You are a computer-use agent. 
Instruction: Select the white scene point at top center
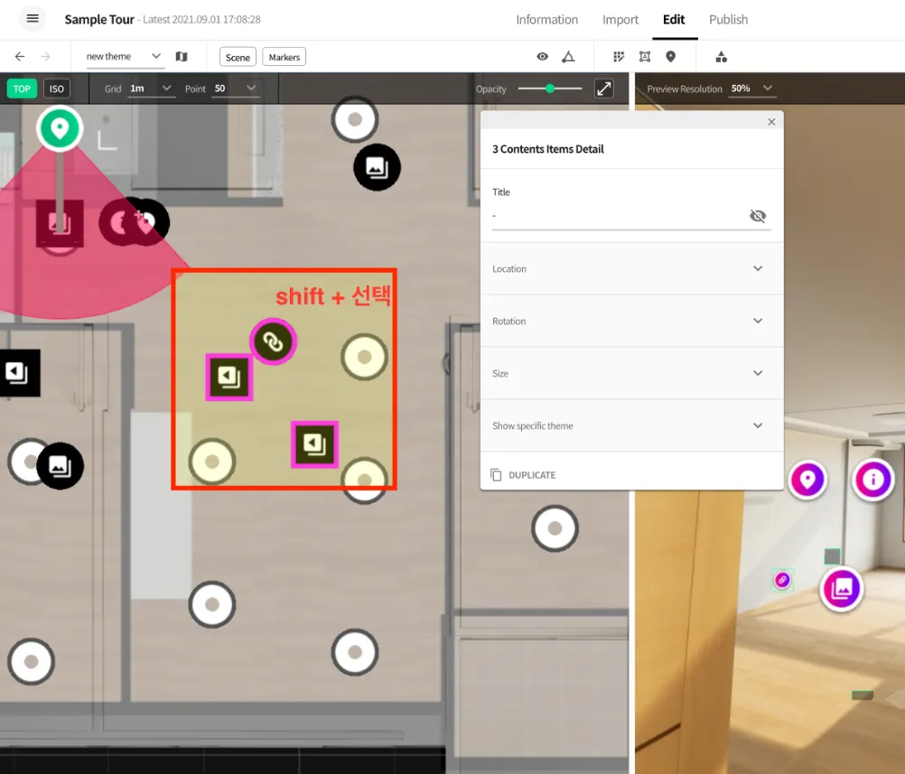[x=355, y=119]
